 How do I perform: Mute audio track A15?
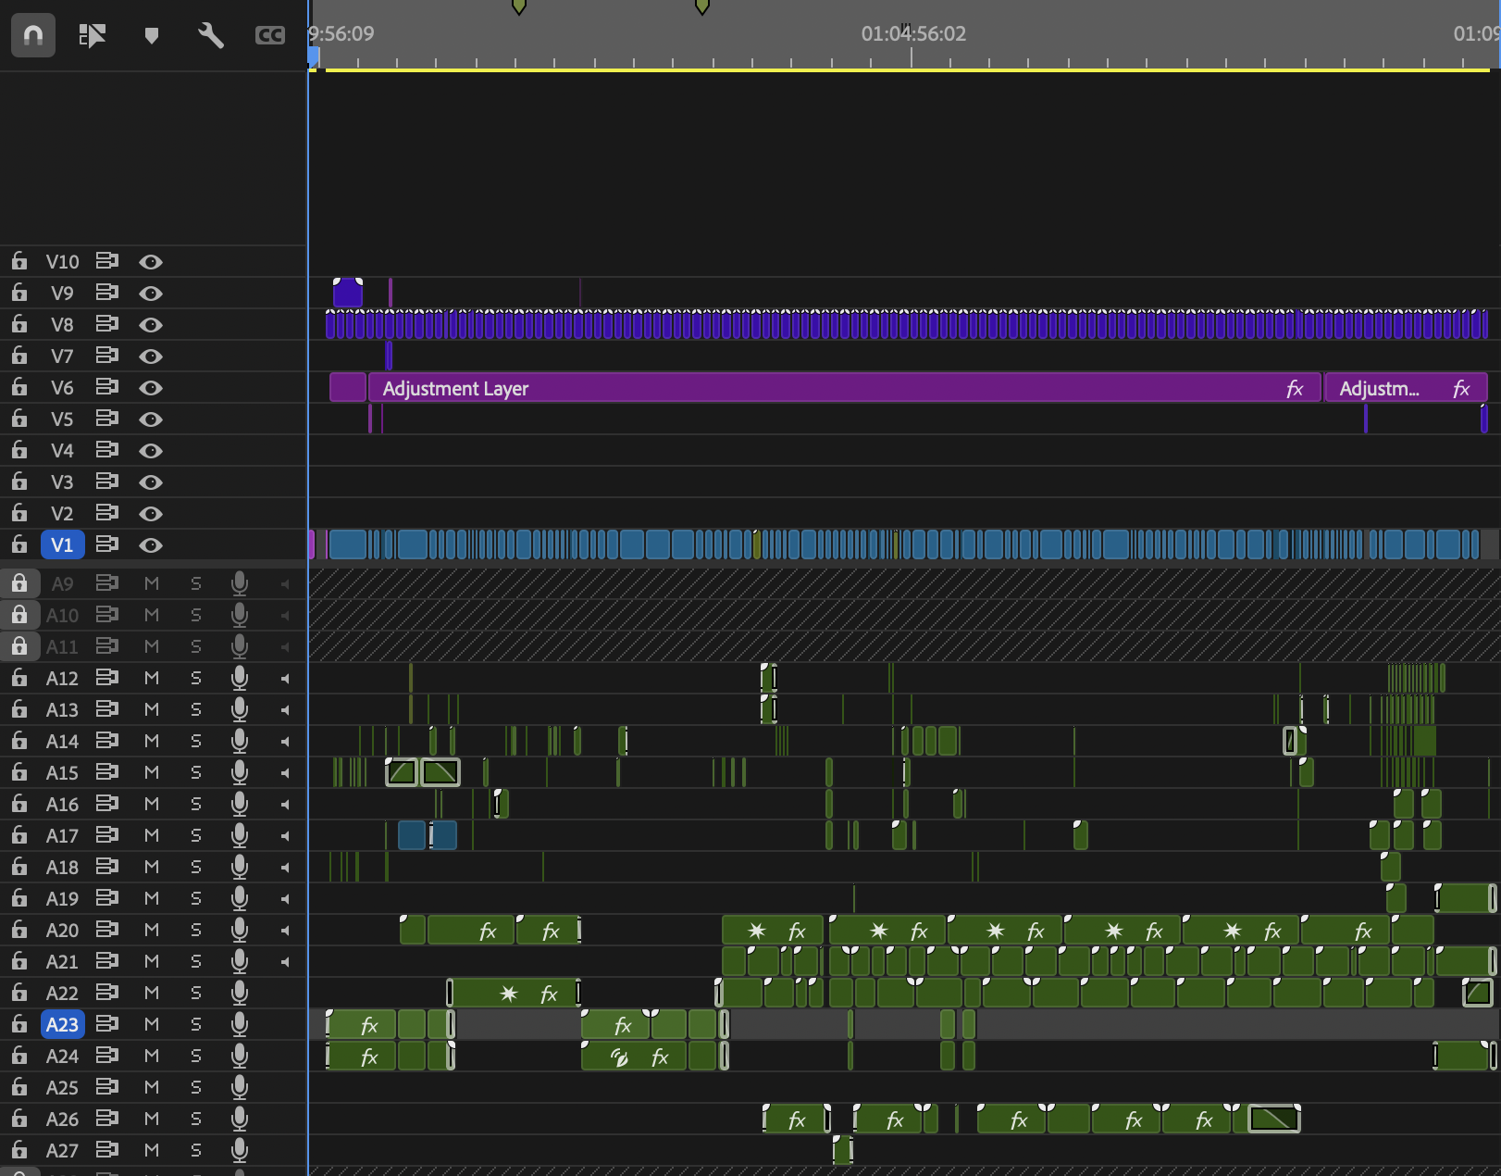(x=152, y=772)
